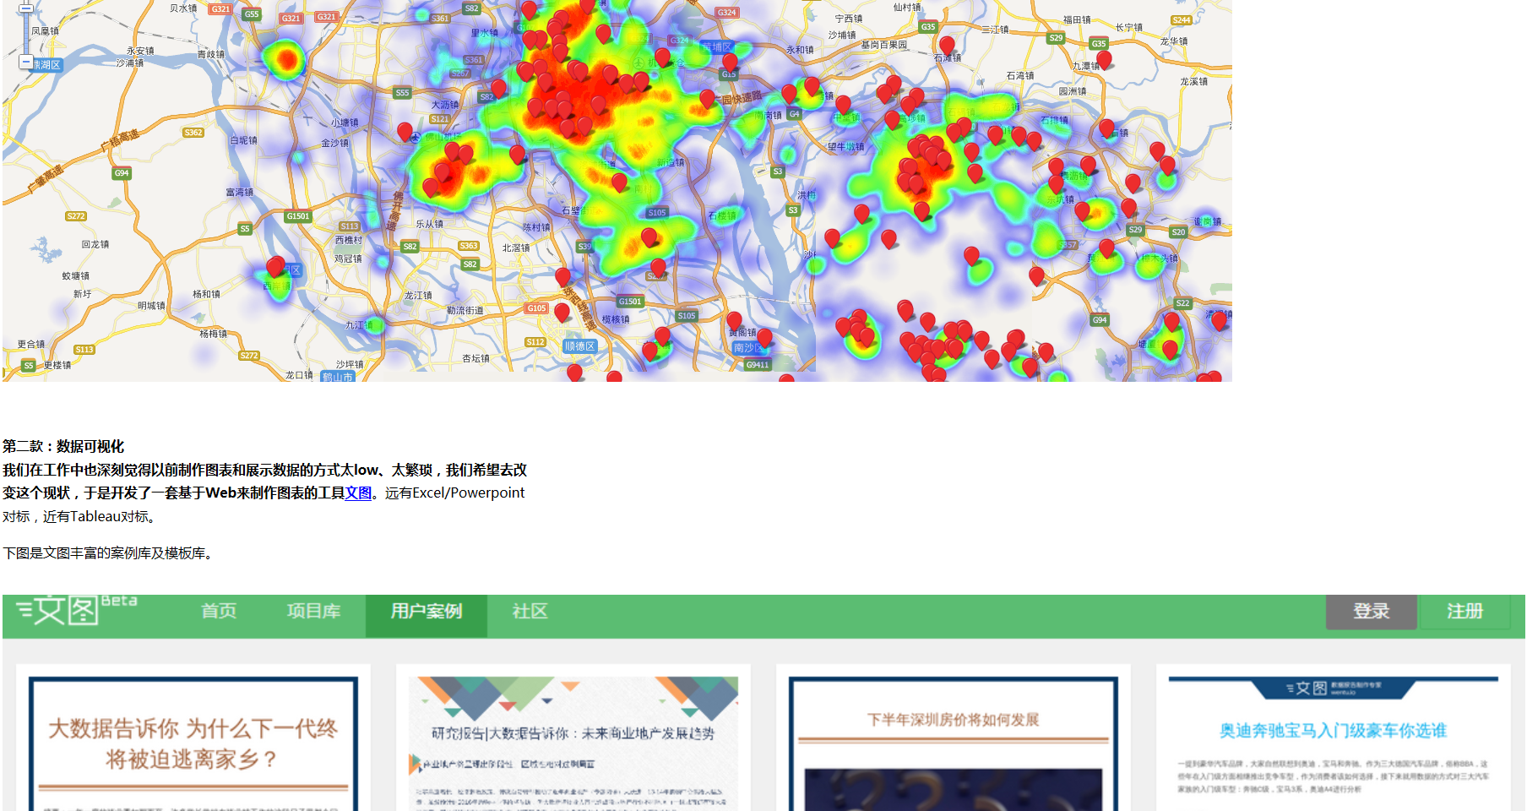Viewport: 1527px width, 811px height.
Task: Click the 乐从镇 town label
Action: point(430,224)
